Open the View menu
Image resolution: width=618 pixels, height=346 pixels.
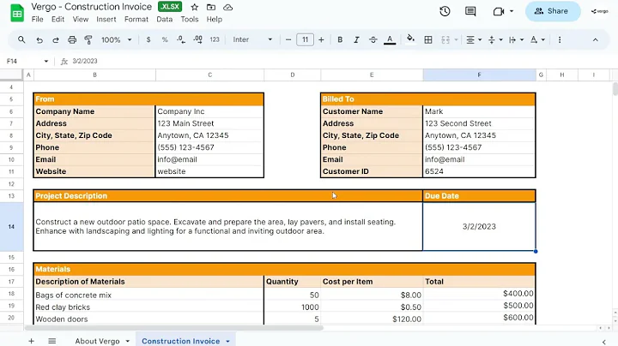pyautogui.click(x=81, y=19)
